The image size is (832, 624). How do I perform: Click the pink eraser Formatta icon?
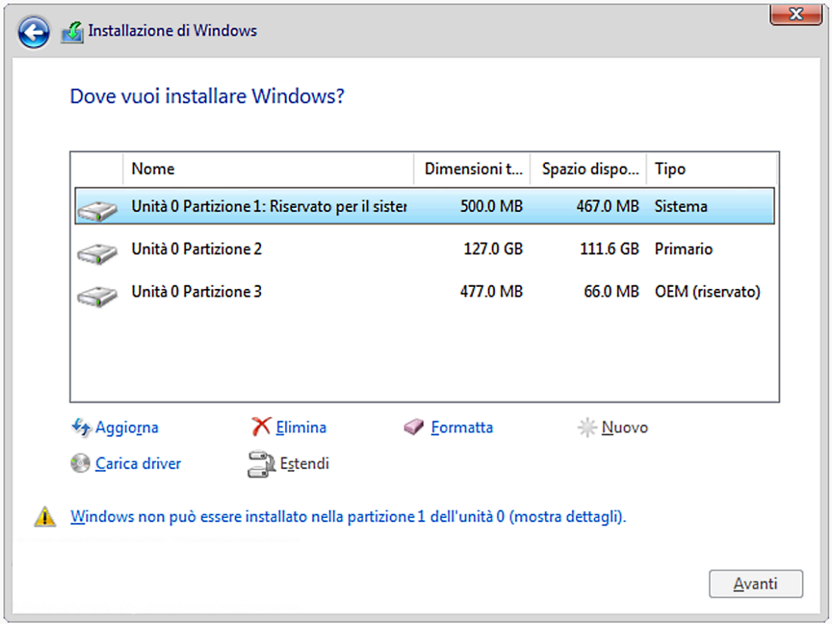pos(414,428)
